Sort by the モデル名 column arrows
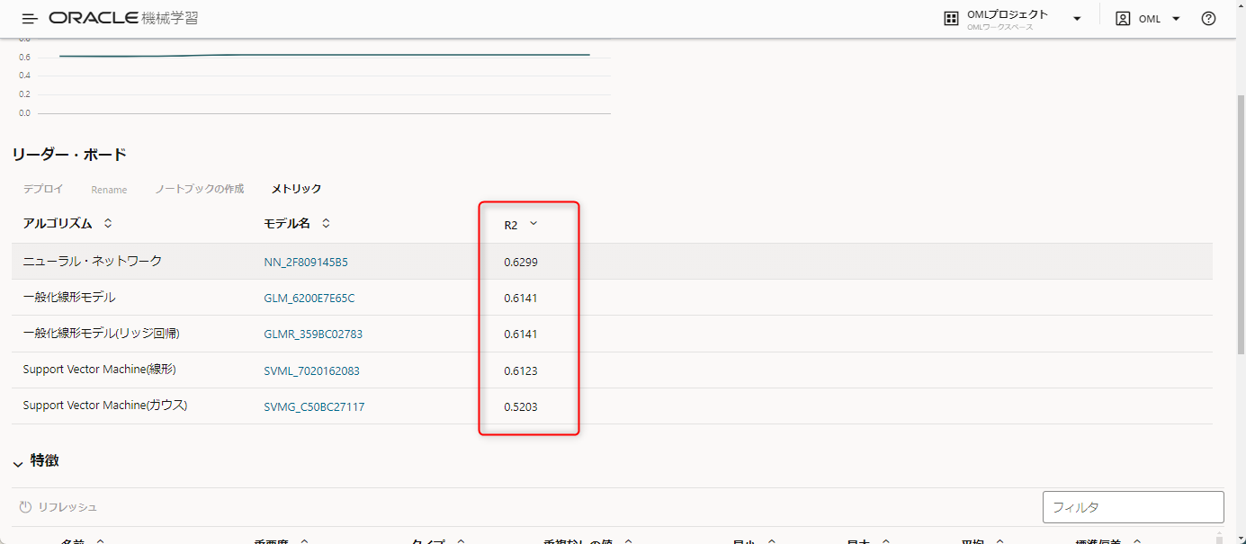Image resolution: width=1246 pixels, height=544 pixels. point(326,223)
